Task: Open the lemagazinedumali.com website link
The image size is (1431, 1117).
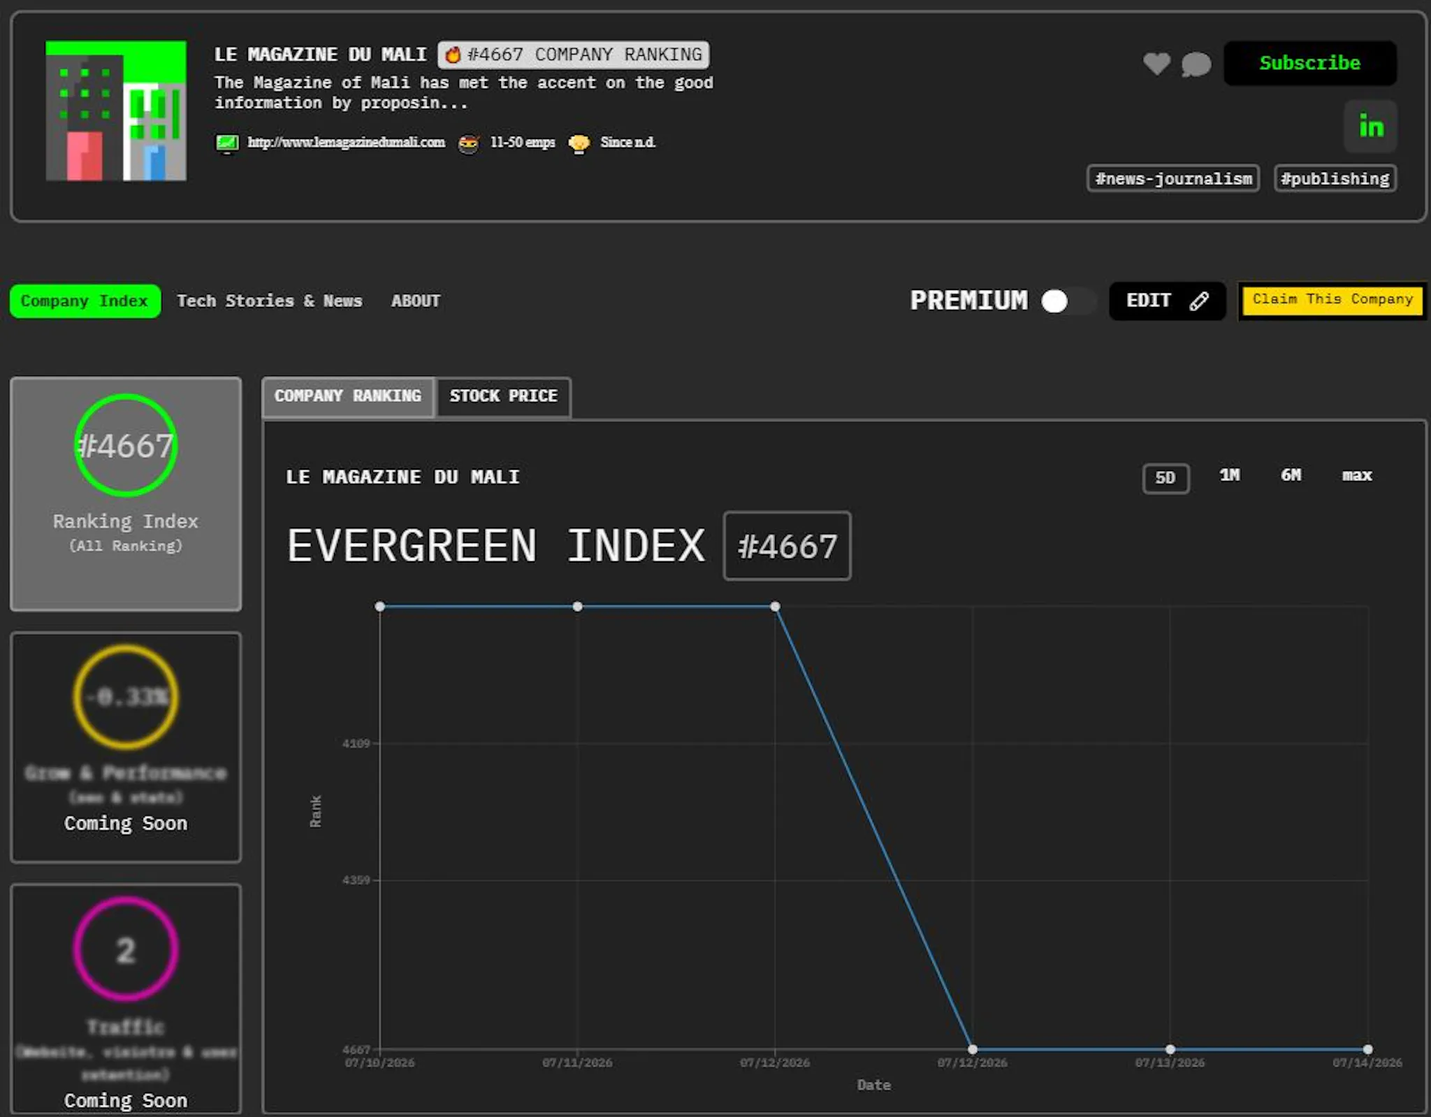Action: click(346, 143)
